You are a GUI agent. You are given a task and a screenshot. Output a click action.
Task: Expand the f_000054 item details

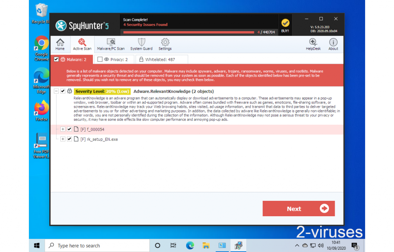point(63,129)
